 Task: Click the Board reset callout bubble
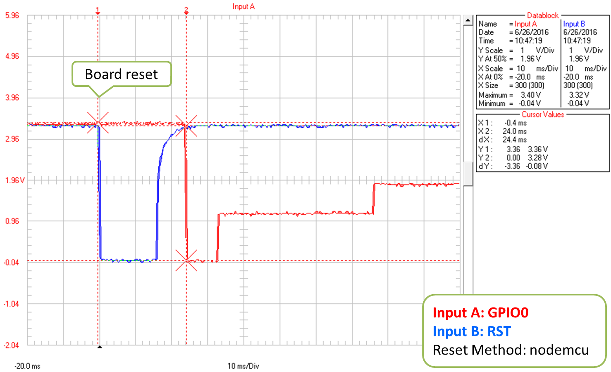[x=121, y=74]
